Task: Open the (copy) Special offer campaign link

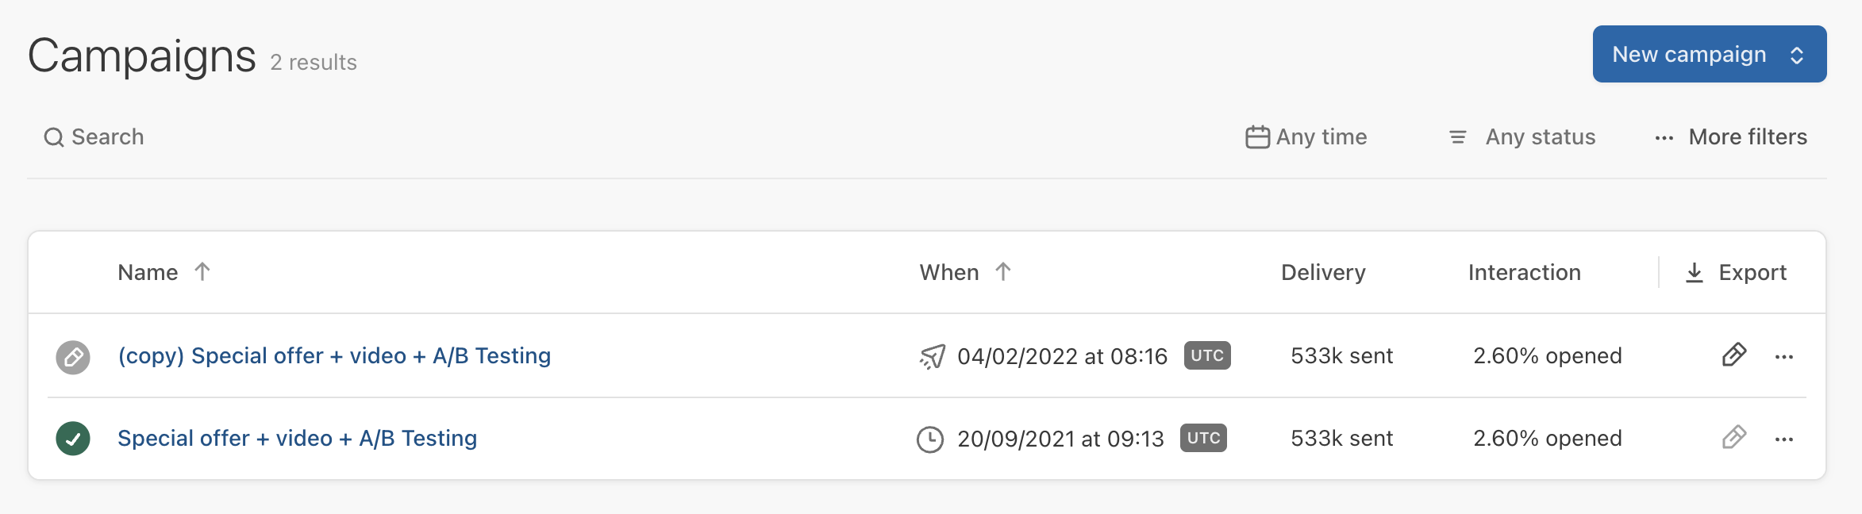Action: [x=334, y=356]
